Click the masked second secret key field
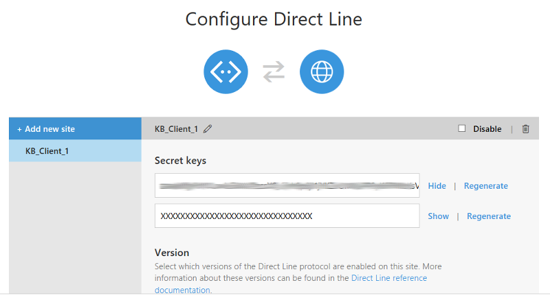This screenshot has width=550, height=298. click(287, 216)
